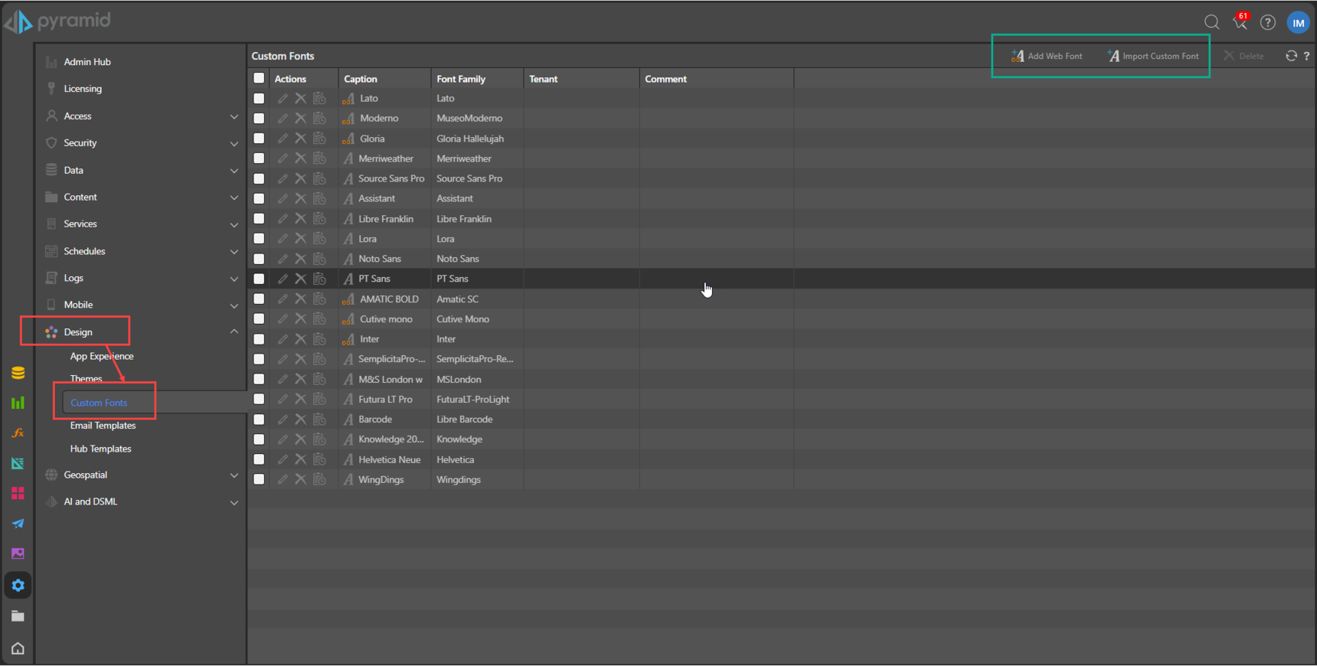Open the green bar chart icon in left rail
The image size is (1317, 666).
(x=18, y=403)
